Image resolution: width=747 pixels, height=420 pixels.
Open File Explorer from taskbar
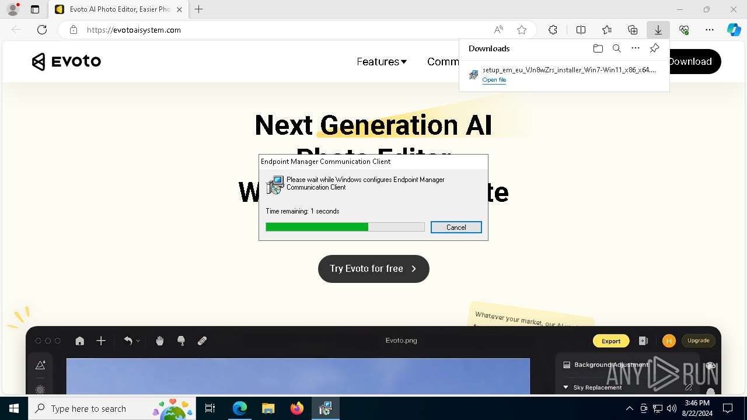point(268,408)
